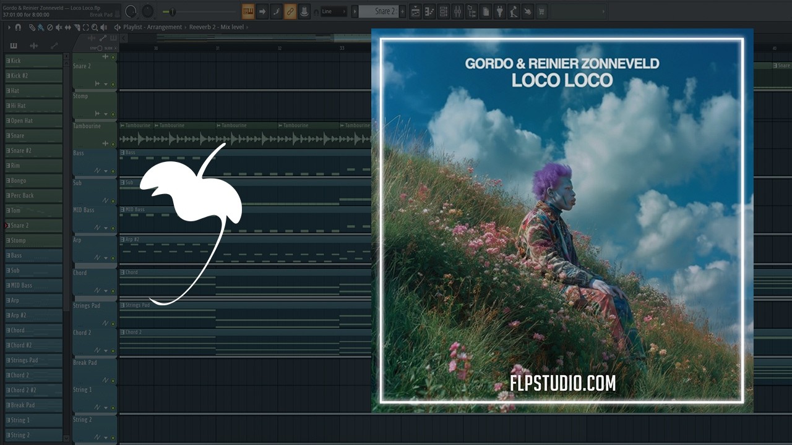Expand Chord track options arrow
The width and height of the screenshot is (792, 445).
pos(106,291)
